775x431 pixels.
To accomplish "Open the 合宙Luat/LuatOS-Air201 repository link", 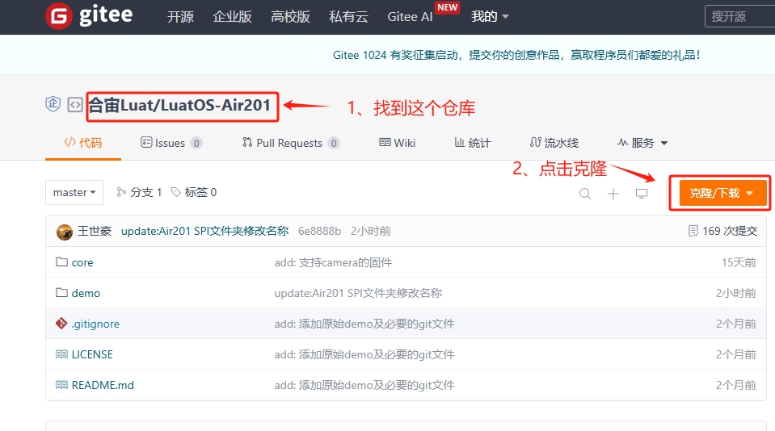I will click(179, 105).
